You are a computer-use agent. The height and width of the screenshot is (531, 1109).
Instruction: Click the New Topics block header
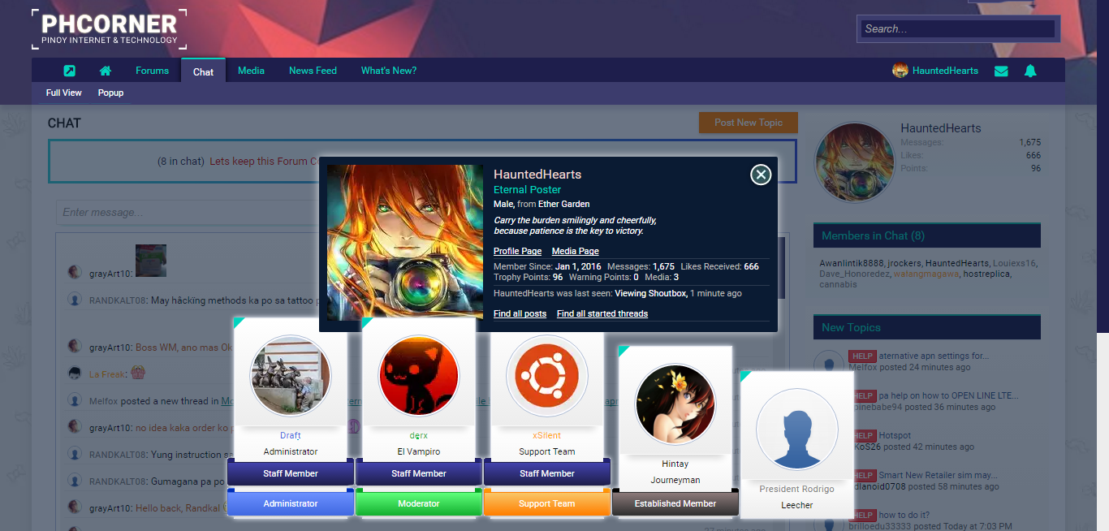[x=927, y=327]
